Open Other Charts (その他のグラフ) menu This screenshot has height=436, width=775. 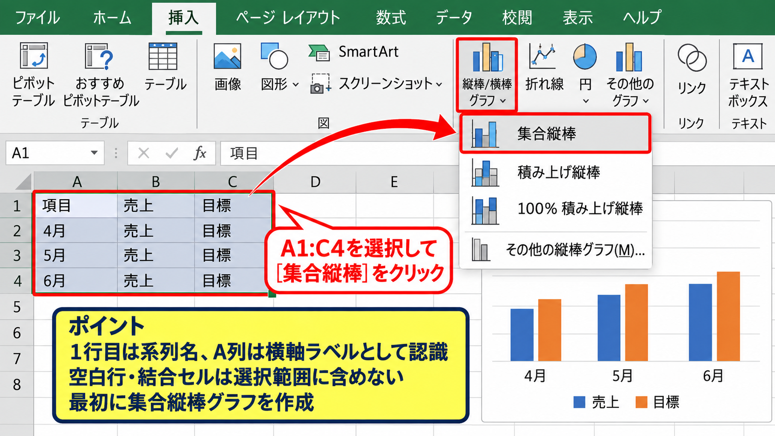pos(629,74)
